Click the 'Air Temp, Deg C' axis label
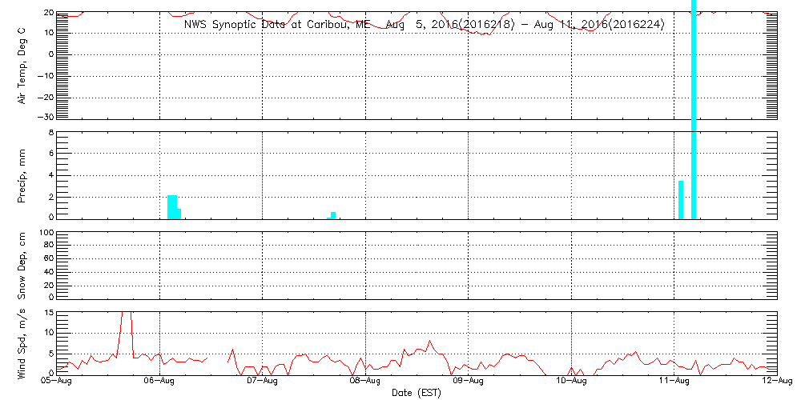The width and height of the screenshot is (801, 400). tap(22, 64)
